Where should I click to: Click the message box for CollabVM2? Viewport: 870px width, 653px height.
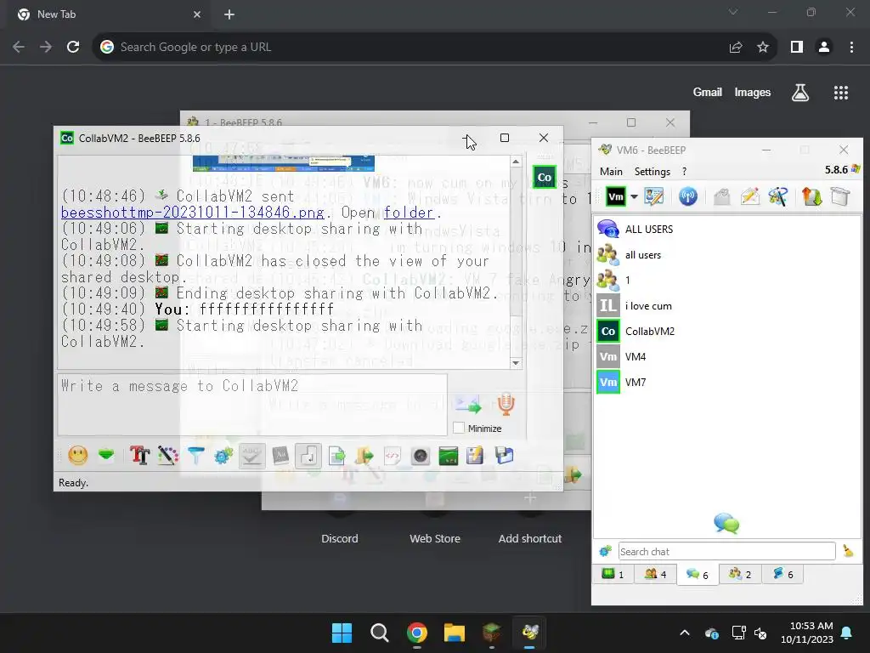tap(252, 404)
